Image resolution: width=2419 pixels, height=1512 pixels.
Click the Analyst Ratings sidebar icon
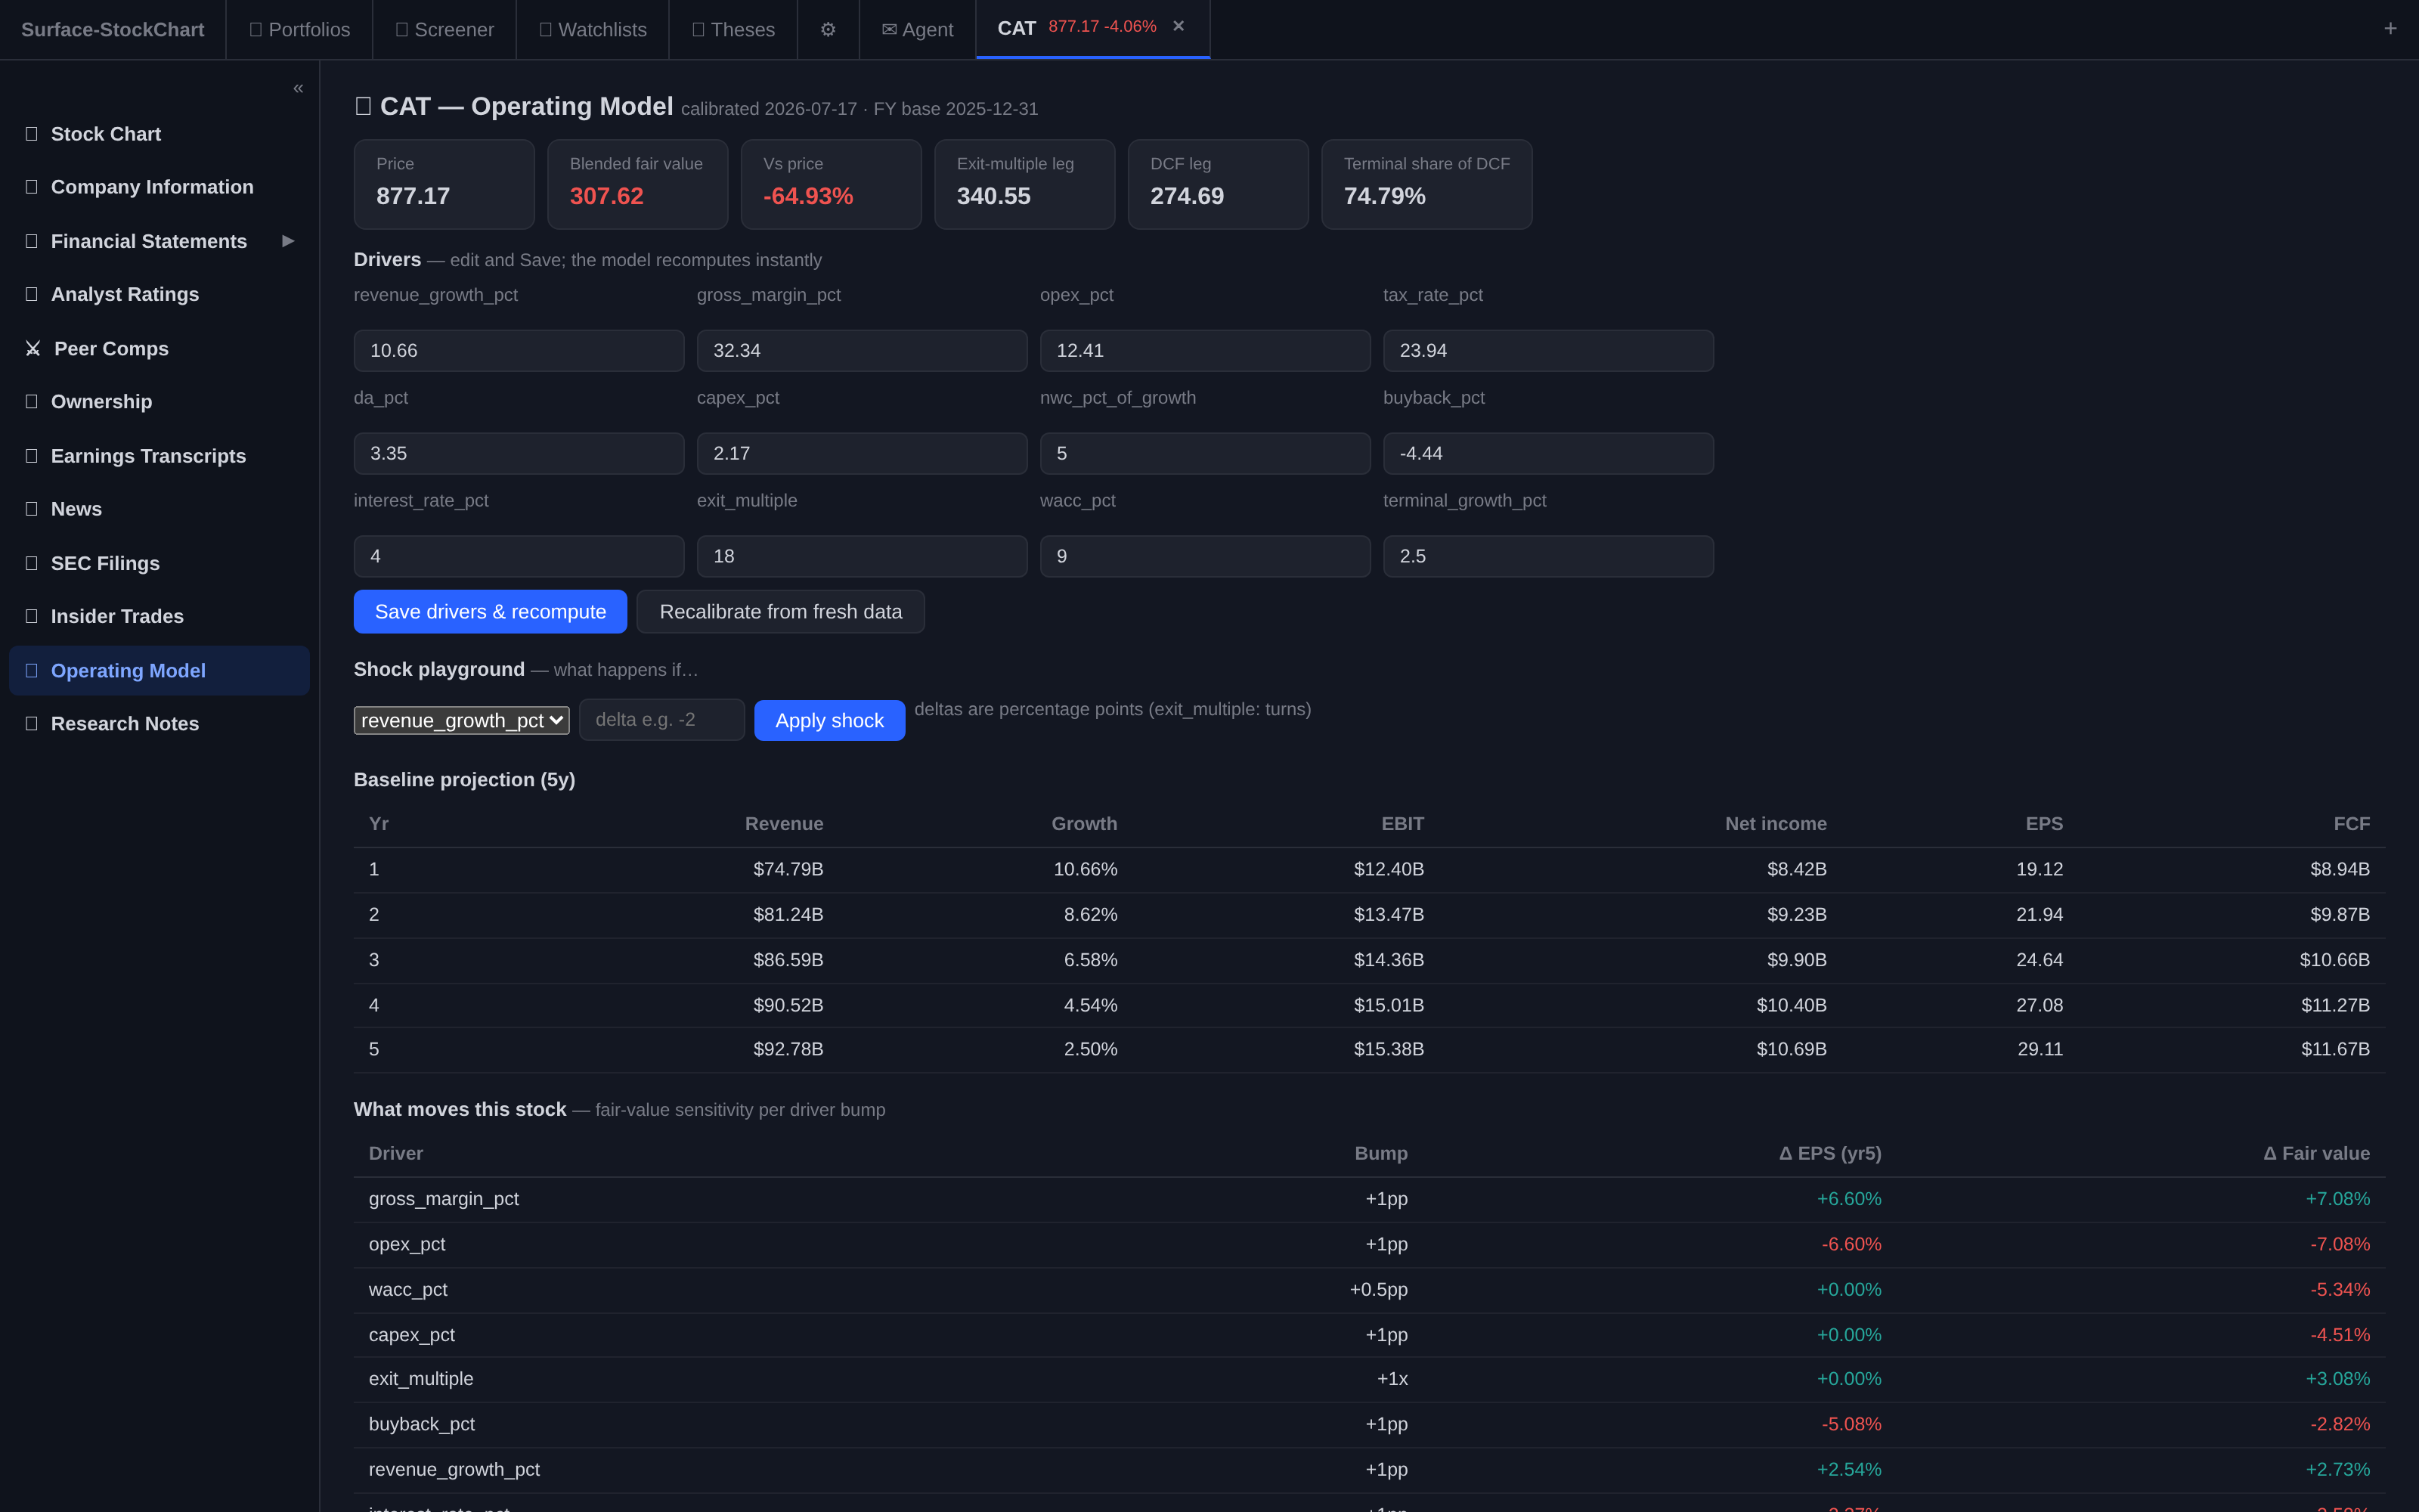32,294
